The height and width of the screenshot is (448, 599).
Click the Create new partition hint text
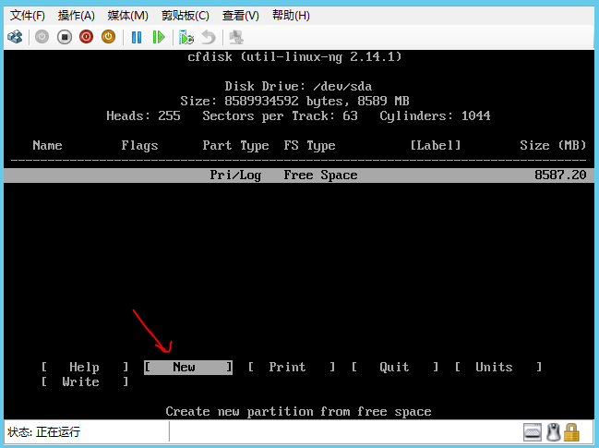(298, 412)
